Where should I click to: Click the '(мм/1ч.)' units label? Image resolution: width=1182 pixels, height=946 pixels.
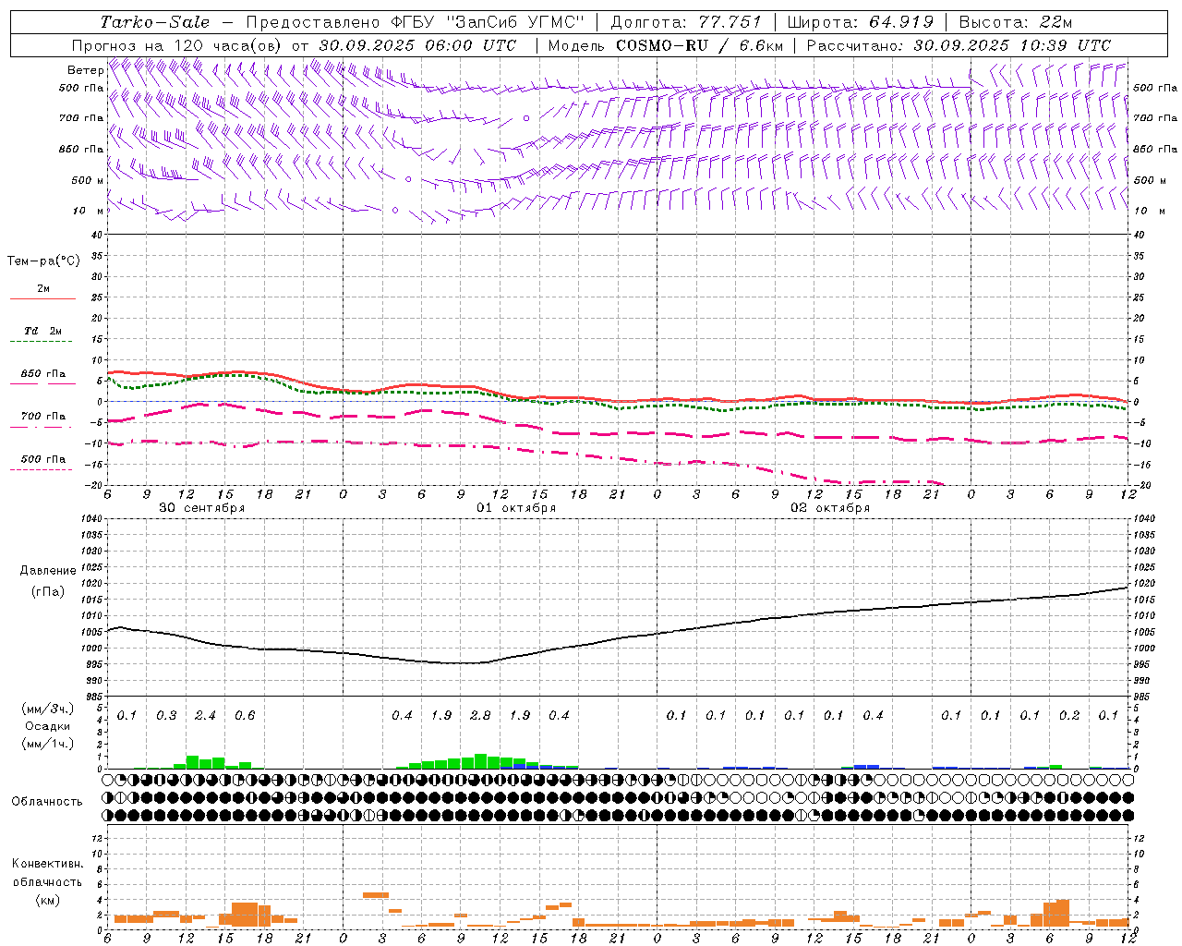point(47,744)
